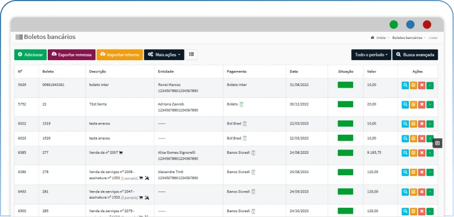Delete boleto 6022 with the red X icon

[421, 124]
